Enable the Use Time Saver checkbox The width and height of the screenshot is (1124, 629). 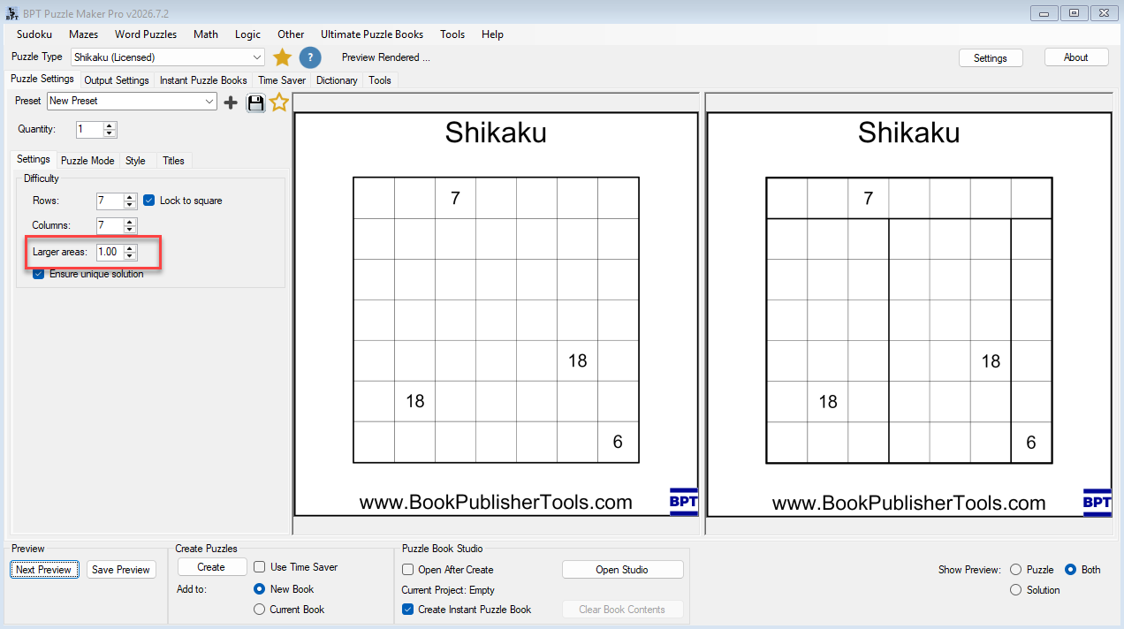pyautogui.click(x=260, y=567)
